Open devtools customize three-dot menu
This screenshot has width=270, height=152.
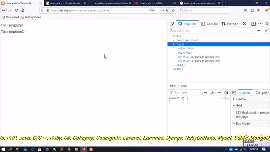260,24
